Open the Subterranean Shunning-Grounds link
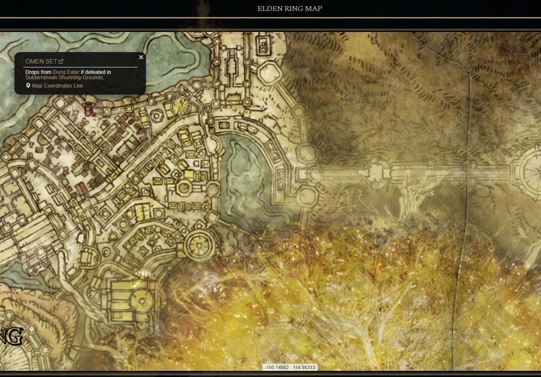This screenshot has width=541, height=377. point(64,78)
